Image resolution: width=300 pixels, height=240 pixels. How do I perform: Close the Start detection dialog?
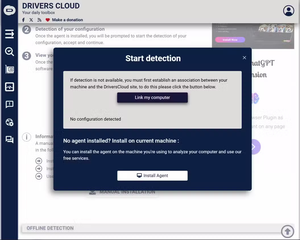(244, 57)
